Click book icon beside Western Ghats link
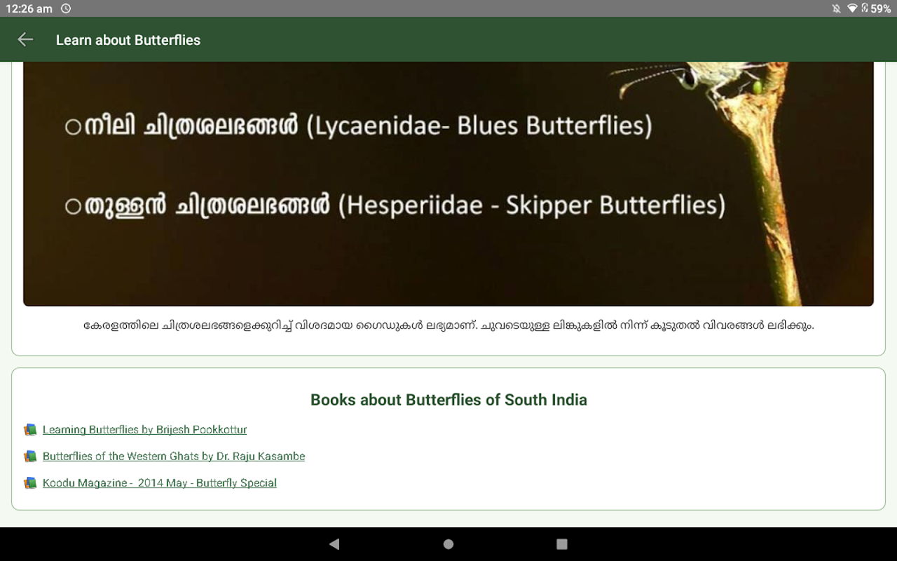This screenshot has height=561, width=897. tap(30, 456)
